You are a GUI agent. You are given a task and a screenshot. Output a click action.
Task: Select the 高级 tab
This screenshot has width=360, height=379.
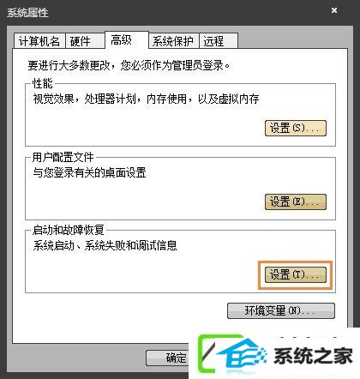[x=127, y=40]
